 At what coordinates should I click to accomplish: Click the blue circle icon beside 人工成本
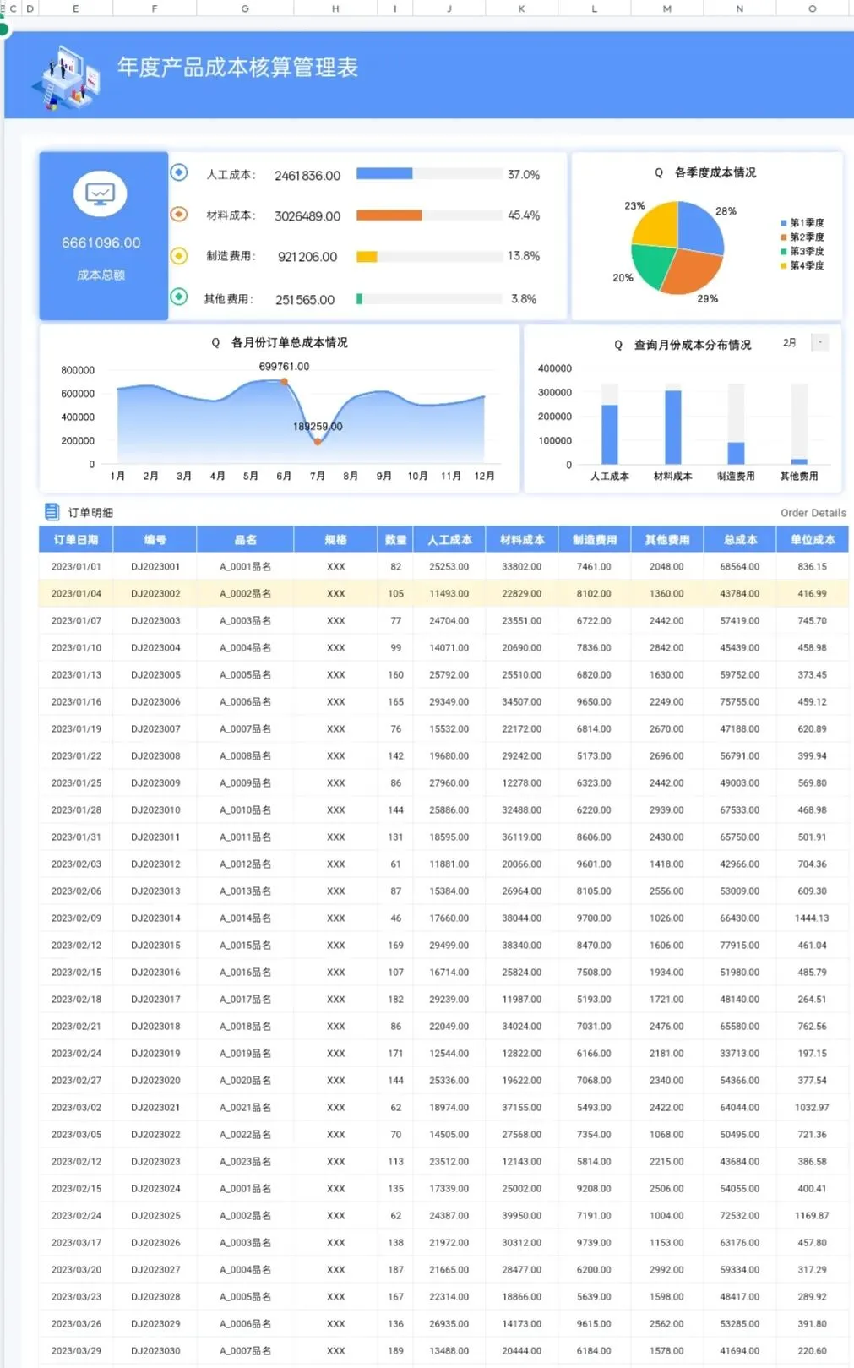click(x=179, y=172)
